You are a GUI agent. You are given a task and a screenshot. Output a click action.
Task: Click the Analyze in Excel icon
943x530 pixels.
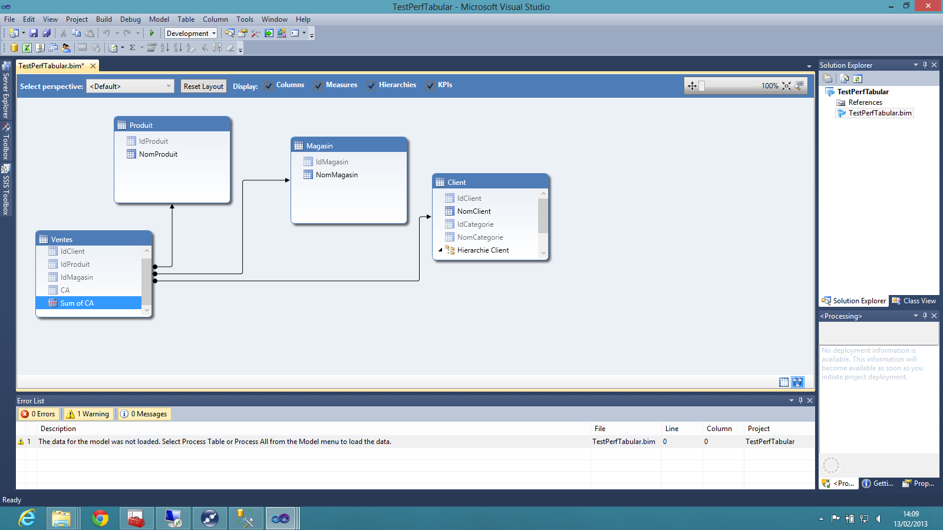[x=27, y=48]
